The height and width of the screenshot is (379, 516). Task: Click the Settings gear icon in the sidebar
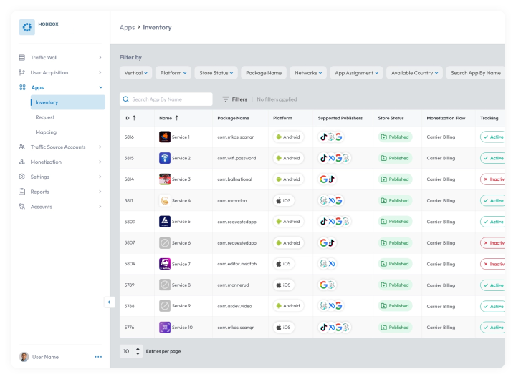22,177
